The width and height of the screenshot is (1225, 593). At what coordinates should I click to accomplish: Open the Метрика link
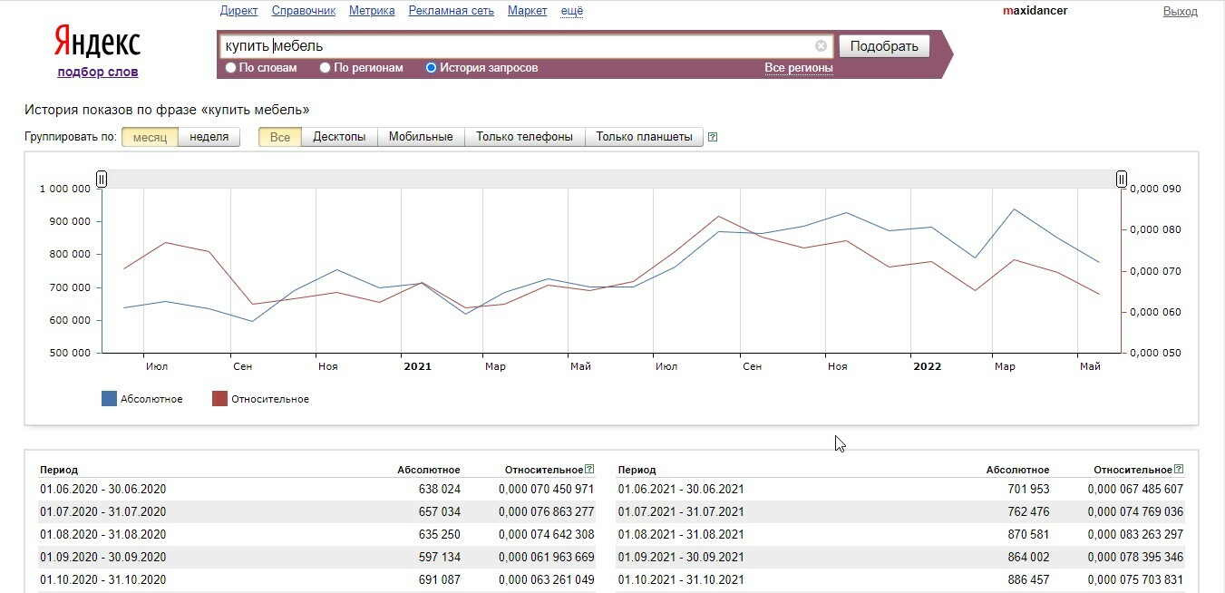[x=372, y=11]
